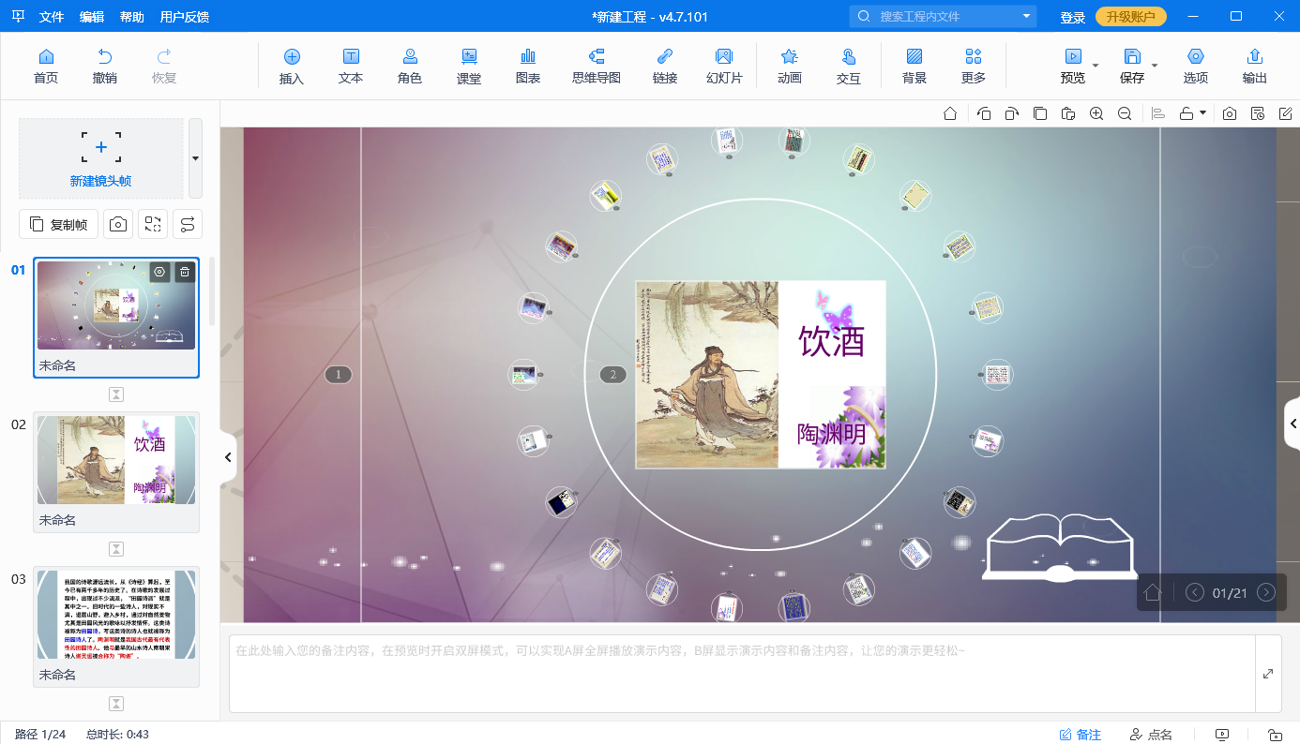Go to next frame in navigator
The width and height of the screenshot is (1300, 744).
pos(1266,592)
